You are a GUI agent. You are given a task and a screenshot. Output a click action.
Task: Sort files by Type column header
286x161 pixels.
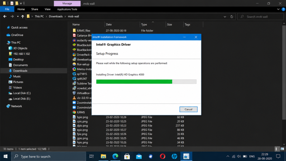[144, 25]
